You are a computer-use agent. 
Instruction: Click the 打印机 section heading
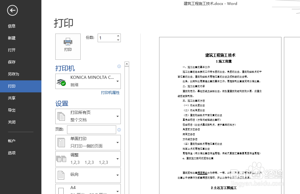click(65, 68)
